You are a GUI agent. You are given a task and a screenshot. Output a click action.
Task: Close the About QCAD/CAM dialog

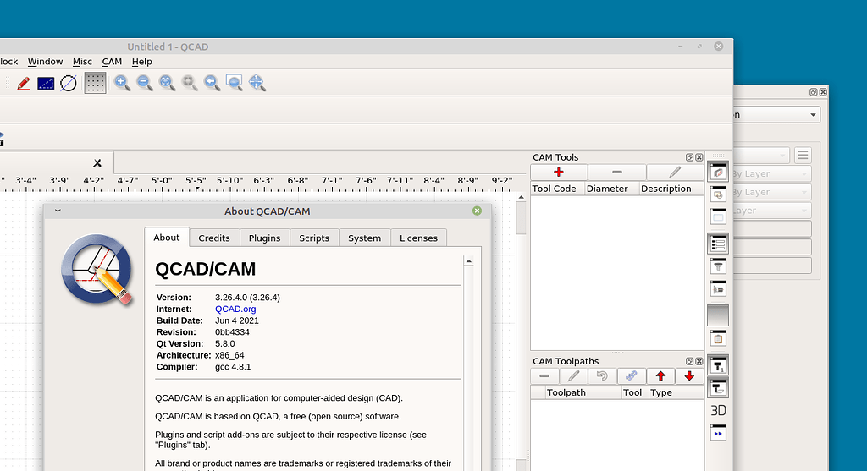478,211
